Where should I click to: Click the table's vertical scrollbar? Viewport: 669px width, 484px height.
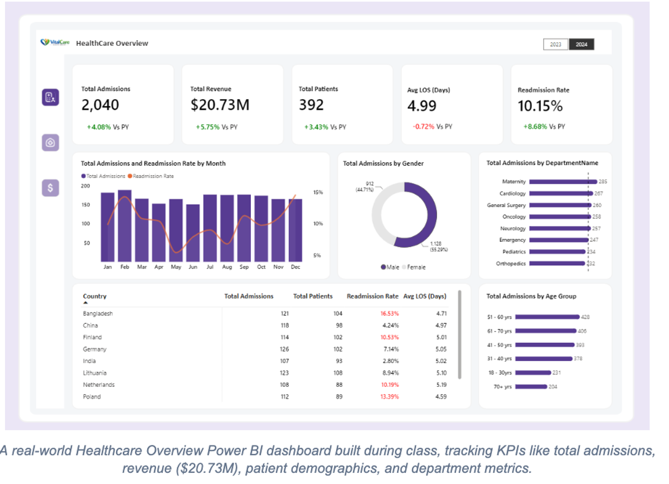(460, 334)
